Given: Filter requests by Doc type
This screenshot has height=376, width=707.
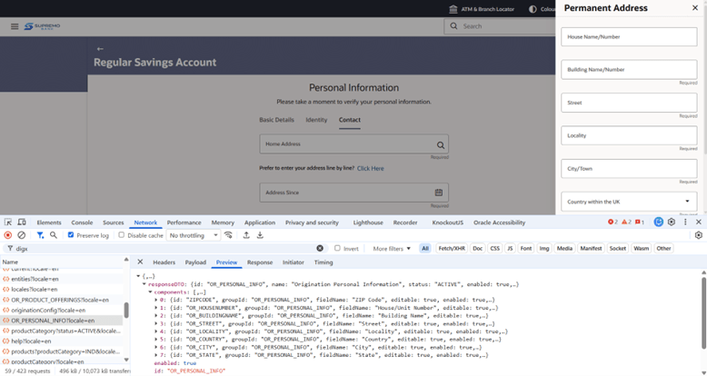Looking at the screenshot, I should pyautogui.click(x=477, y=249).
